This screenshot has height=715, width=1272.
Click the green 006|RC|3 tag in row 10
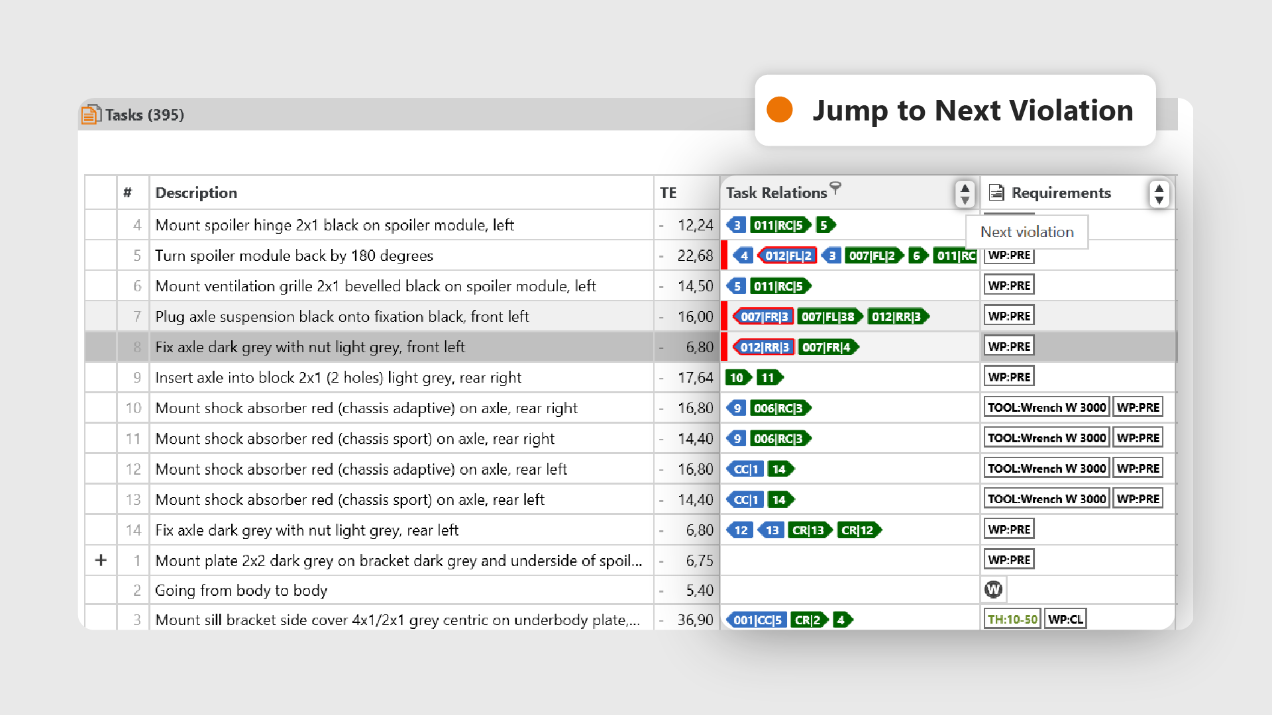(780, 408)
